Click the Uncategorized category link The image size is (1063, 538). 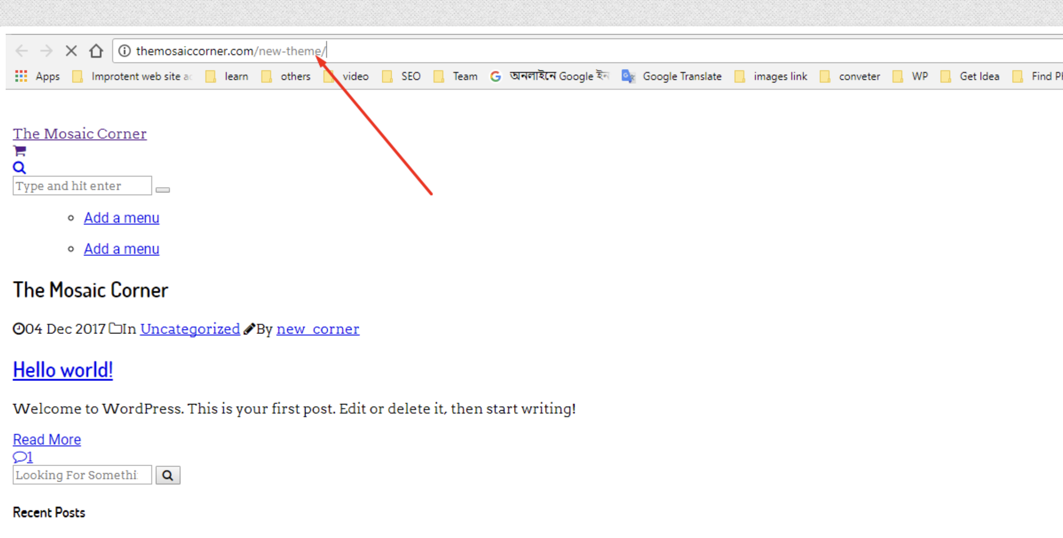pos(190,329)
